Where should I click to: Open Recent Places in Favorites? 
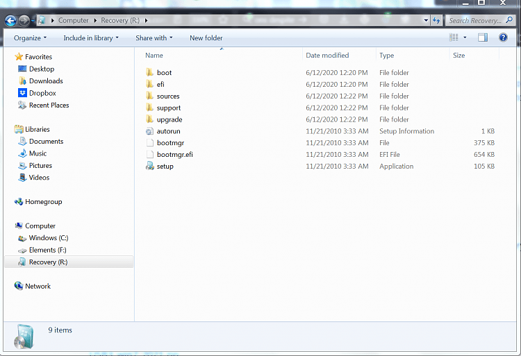pyautogui.click(x=49, y=105)
